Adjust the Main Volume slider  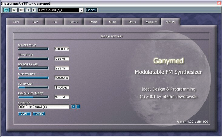33,78
